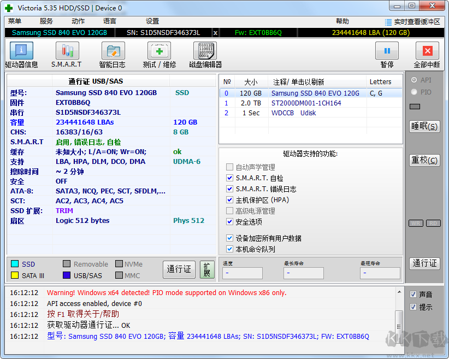
Task: Toggle the S.M.A.R.T. 自检 checkbox
Action: click(x=230, y=178)
